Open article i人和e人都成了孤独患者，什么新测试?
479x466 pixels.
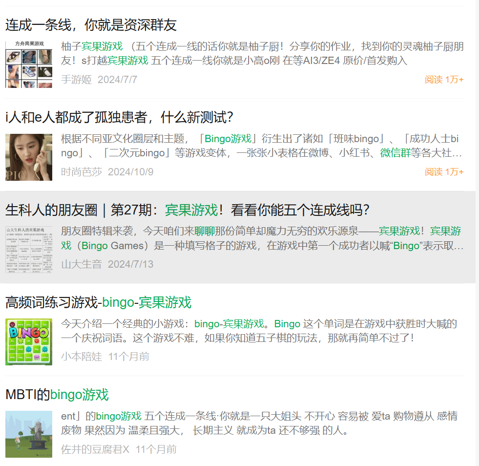pyautogui.click(x=120, y=117)
